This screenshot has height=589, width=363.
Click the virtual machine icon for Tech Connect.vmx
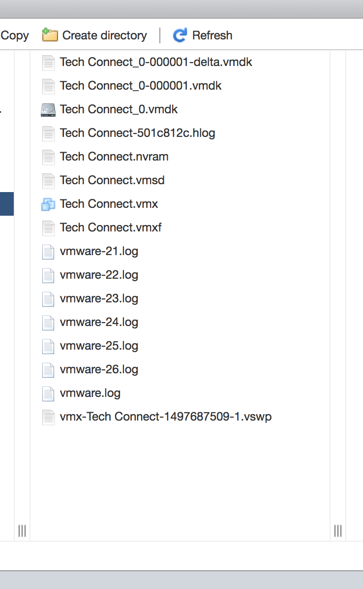[x=48, y=204]
